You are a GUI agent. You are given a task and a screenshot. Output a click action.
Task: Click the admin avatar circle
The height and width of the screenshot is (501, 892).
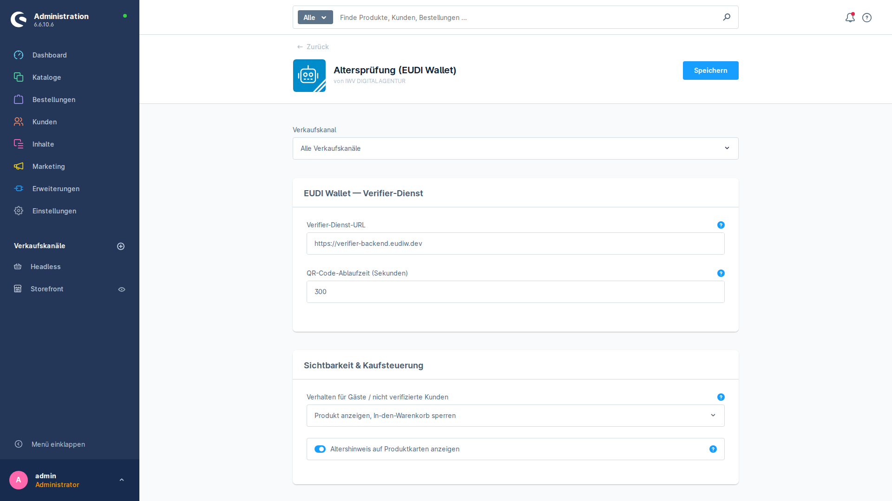coord(19,480)
